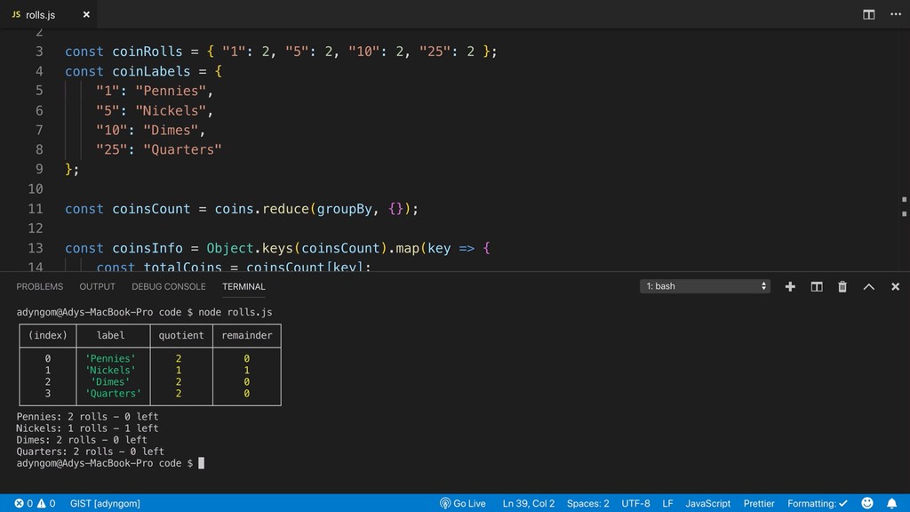Switch to the OUTPUT panel tab
The image size is (910, 512).
click(97, 287)
